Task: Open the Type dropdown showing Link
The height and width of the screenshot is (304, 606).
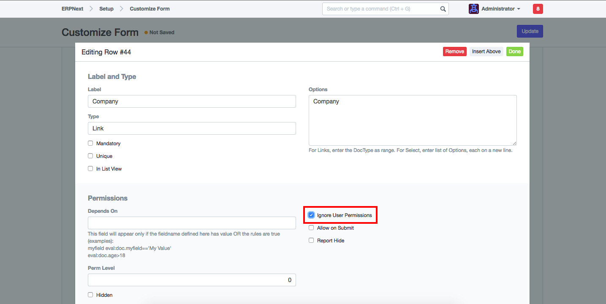Action: point(192,128)
